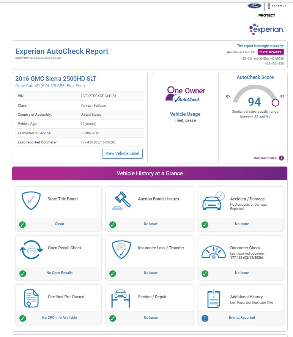Click the Insurance Loss shield car icon
The height and width of the screenshot is (337, 293).
(x=121, y=250)
